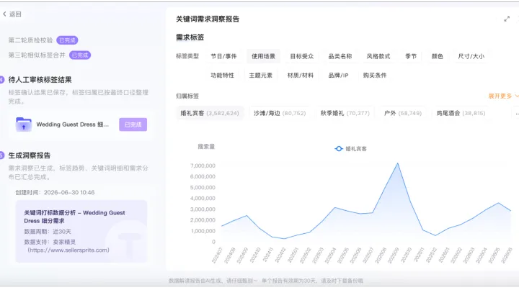This screenshot has height=290, width=519.
Task: Select the 材质/材料 tag type
Action: [x=300, y=76]
